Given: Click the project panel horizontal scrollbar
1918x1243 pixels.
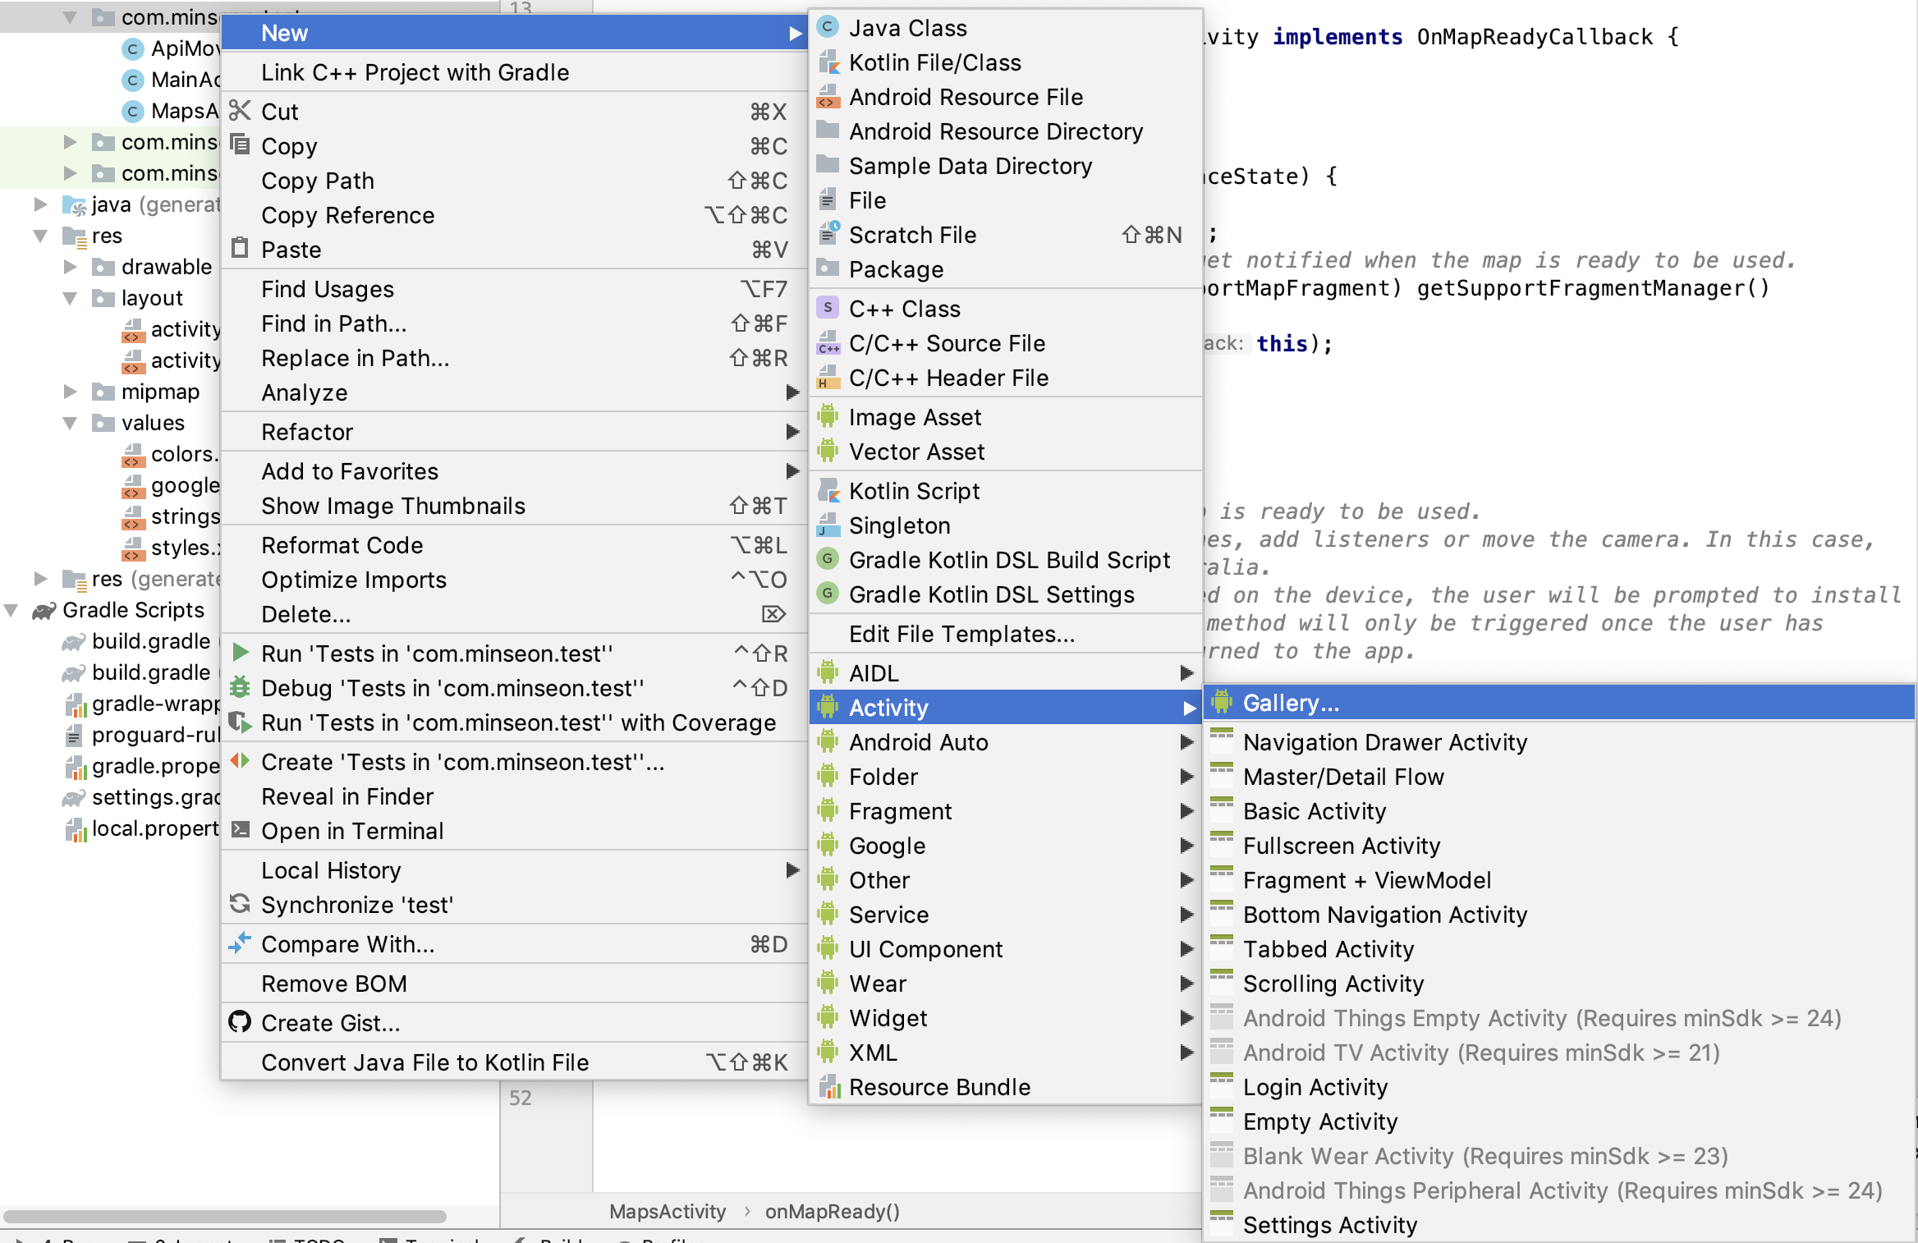Looking at the screenshot, I should [x=225, y=1217].
